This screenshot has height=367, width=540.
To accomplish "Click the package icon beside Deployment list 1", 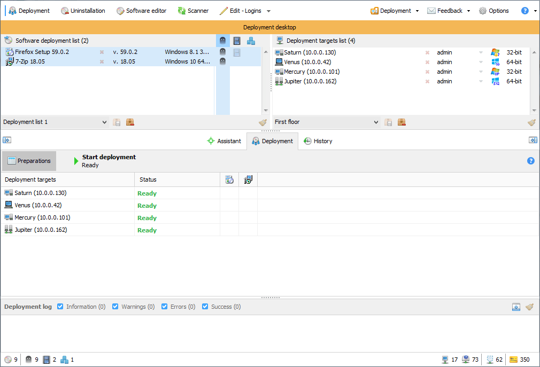I will [x=130, y=122].
